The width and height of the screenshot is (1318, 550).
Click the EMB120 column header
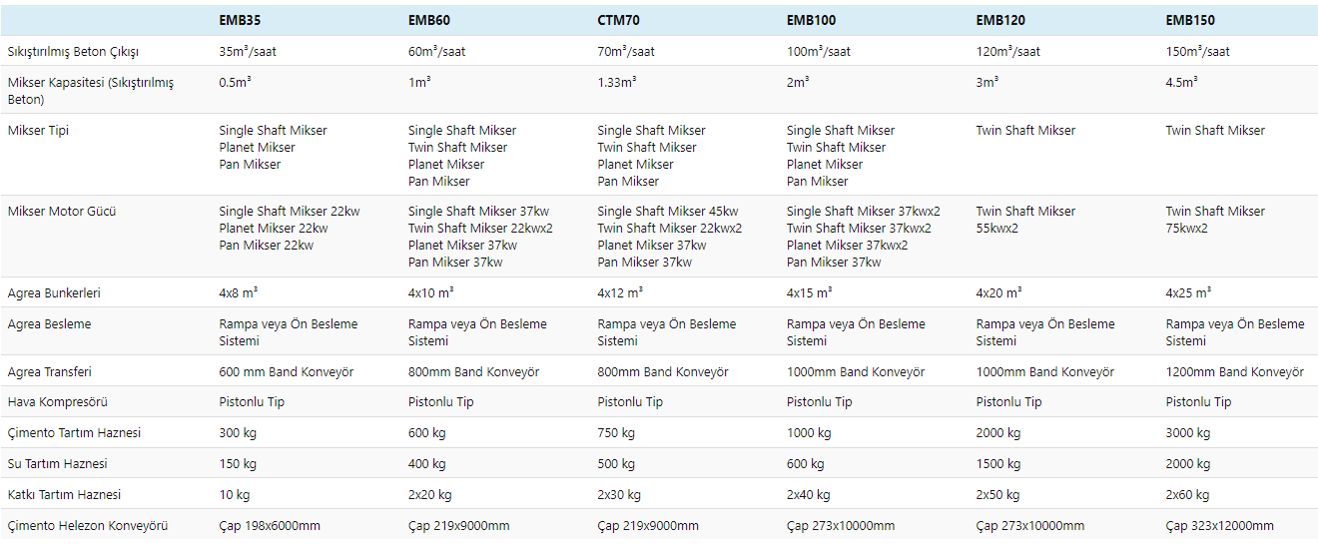point(1000,20)
